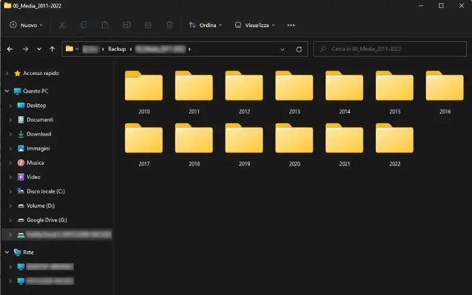The width and height of the screenshot is (472, 295).
Task: Select the 2014 folder
Action: pyautogui.click(x=345, y=93)
